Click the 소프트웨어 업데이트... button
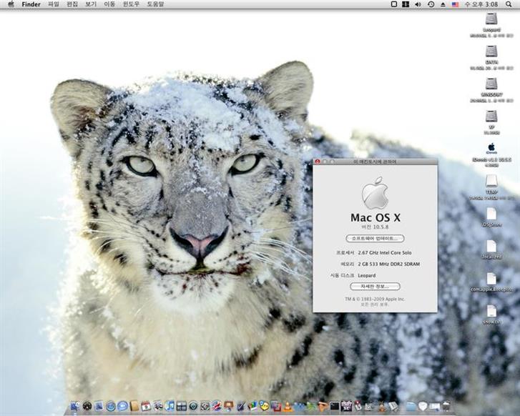 (375, 238)
